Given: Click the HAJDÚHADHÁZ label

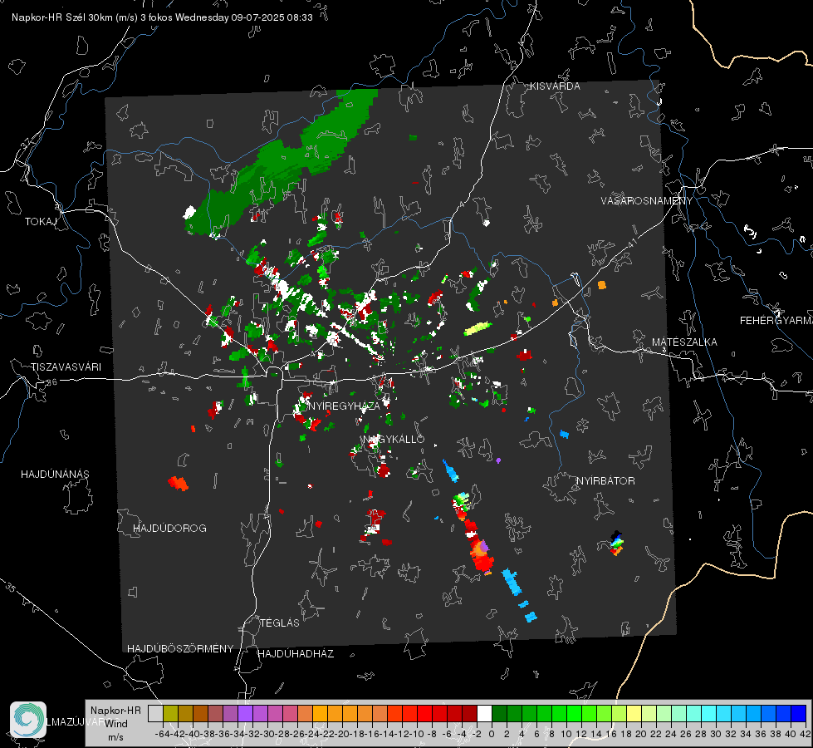Looking at the screenshot, I should (x=296, y=653).
